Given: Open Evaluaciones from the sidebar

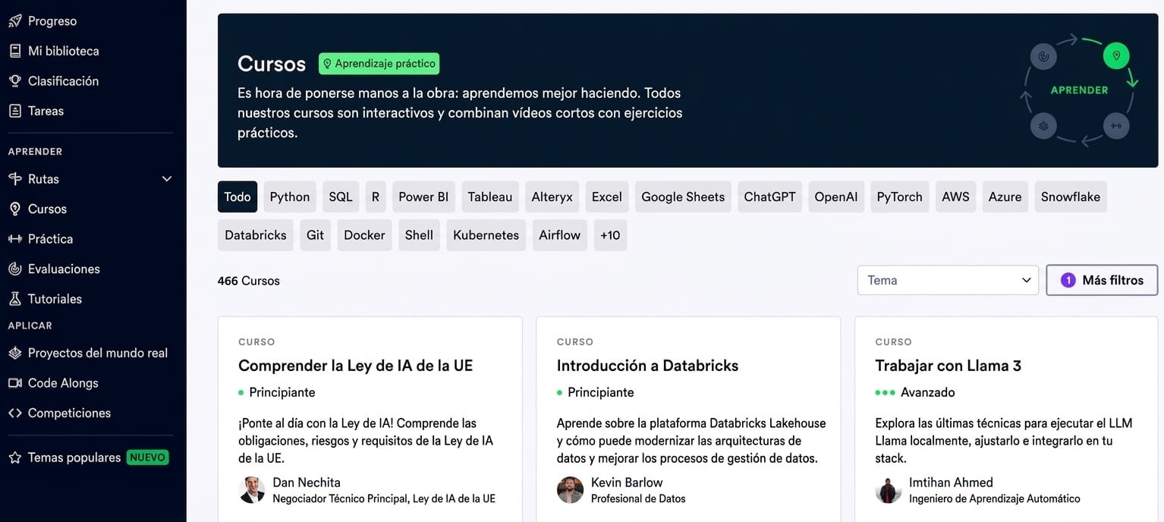Looking at the screenshot, I should [15, 269].
